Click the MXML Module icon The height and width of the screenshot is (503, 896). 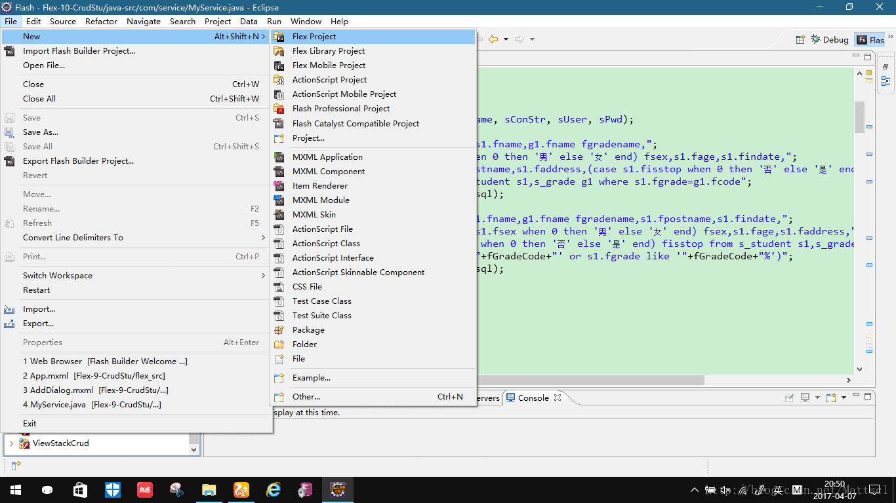pos(279,200)
